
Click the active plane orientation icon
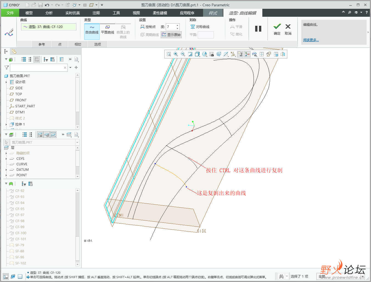[269, 54]
